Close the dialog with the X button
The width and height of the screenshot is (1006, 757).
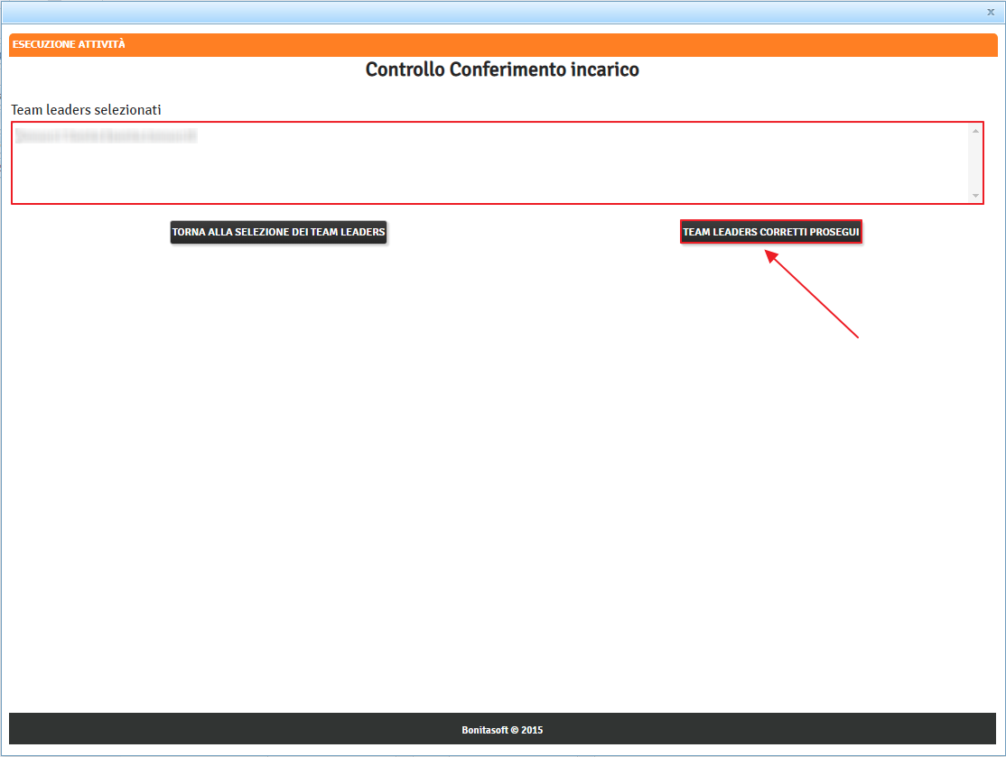click(x=991, y=12)
